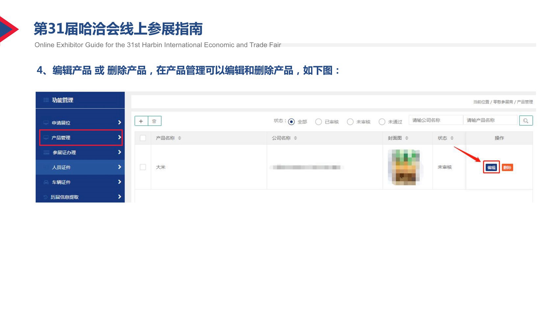The width and height of the screenshot is (553, 311).
Task: Sort by 状态 column arrows
Action: click(x=452, y=138)
